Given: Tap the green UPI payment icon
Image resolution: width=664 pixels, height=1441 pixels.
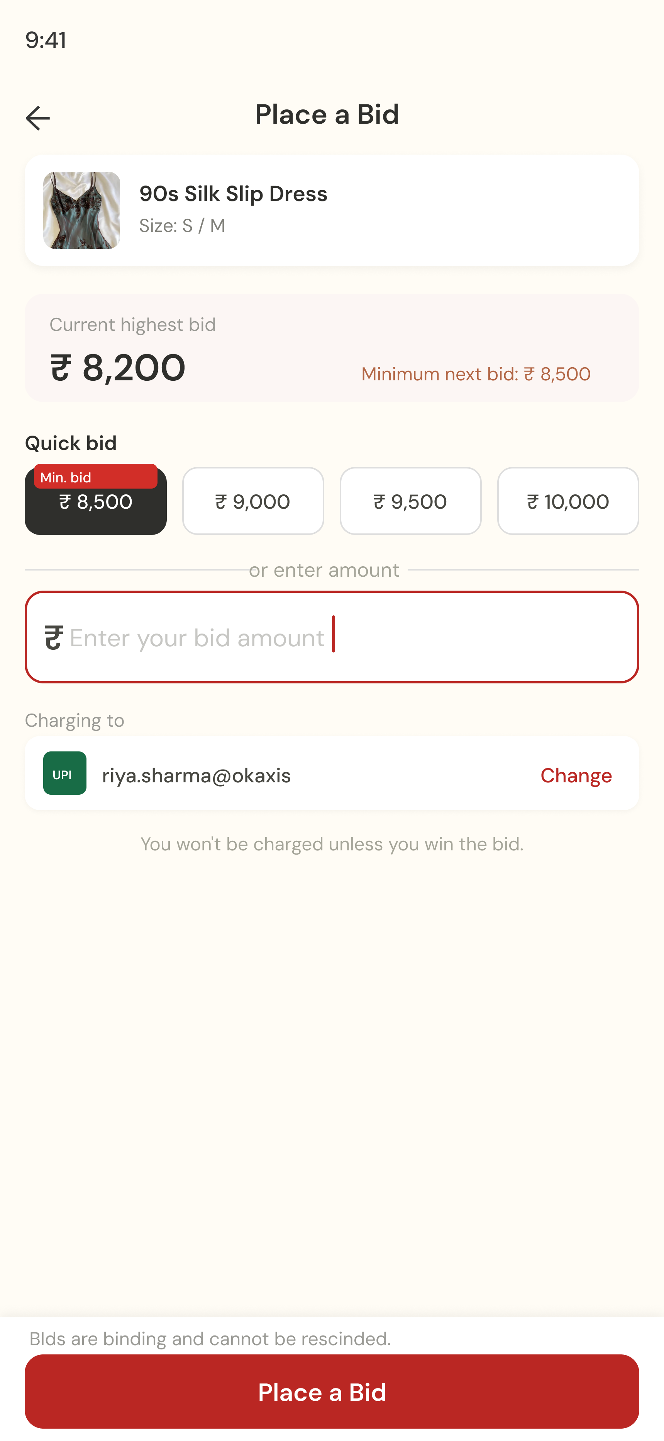Looking at the screenshot, I should [65, 773].
